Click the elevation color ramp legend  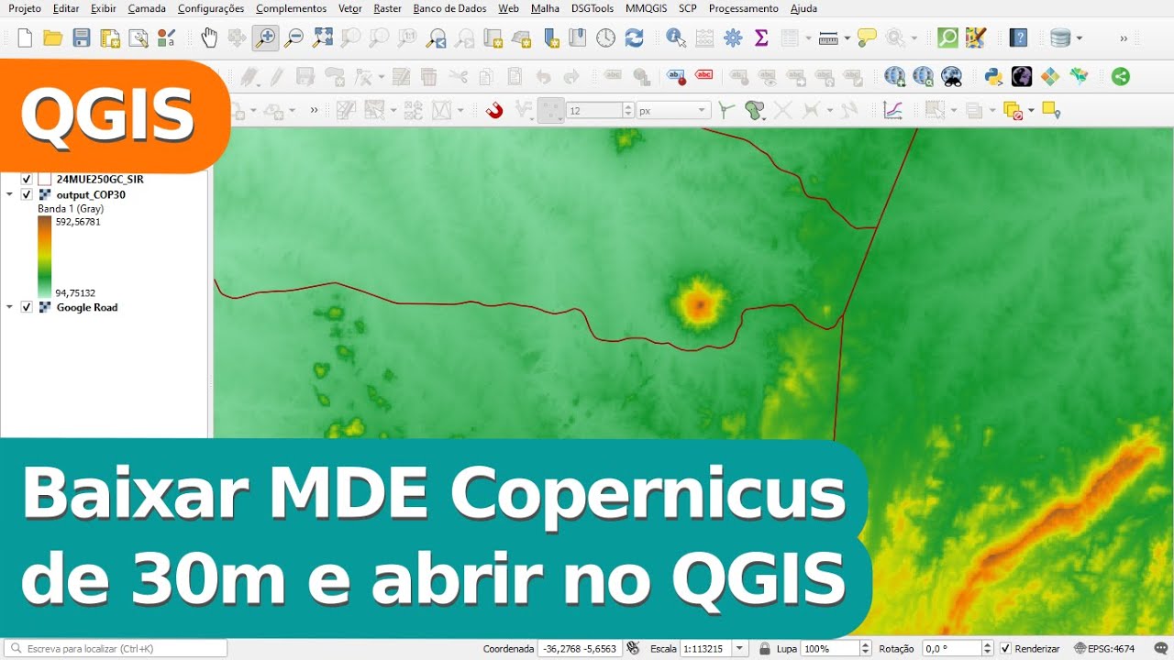[45, 258]
